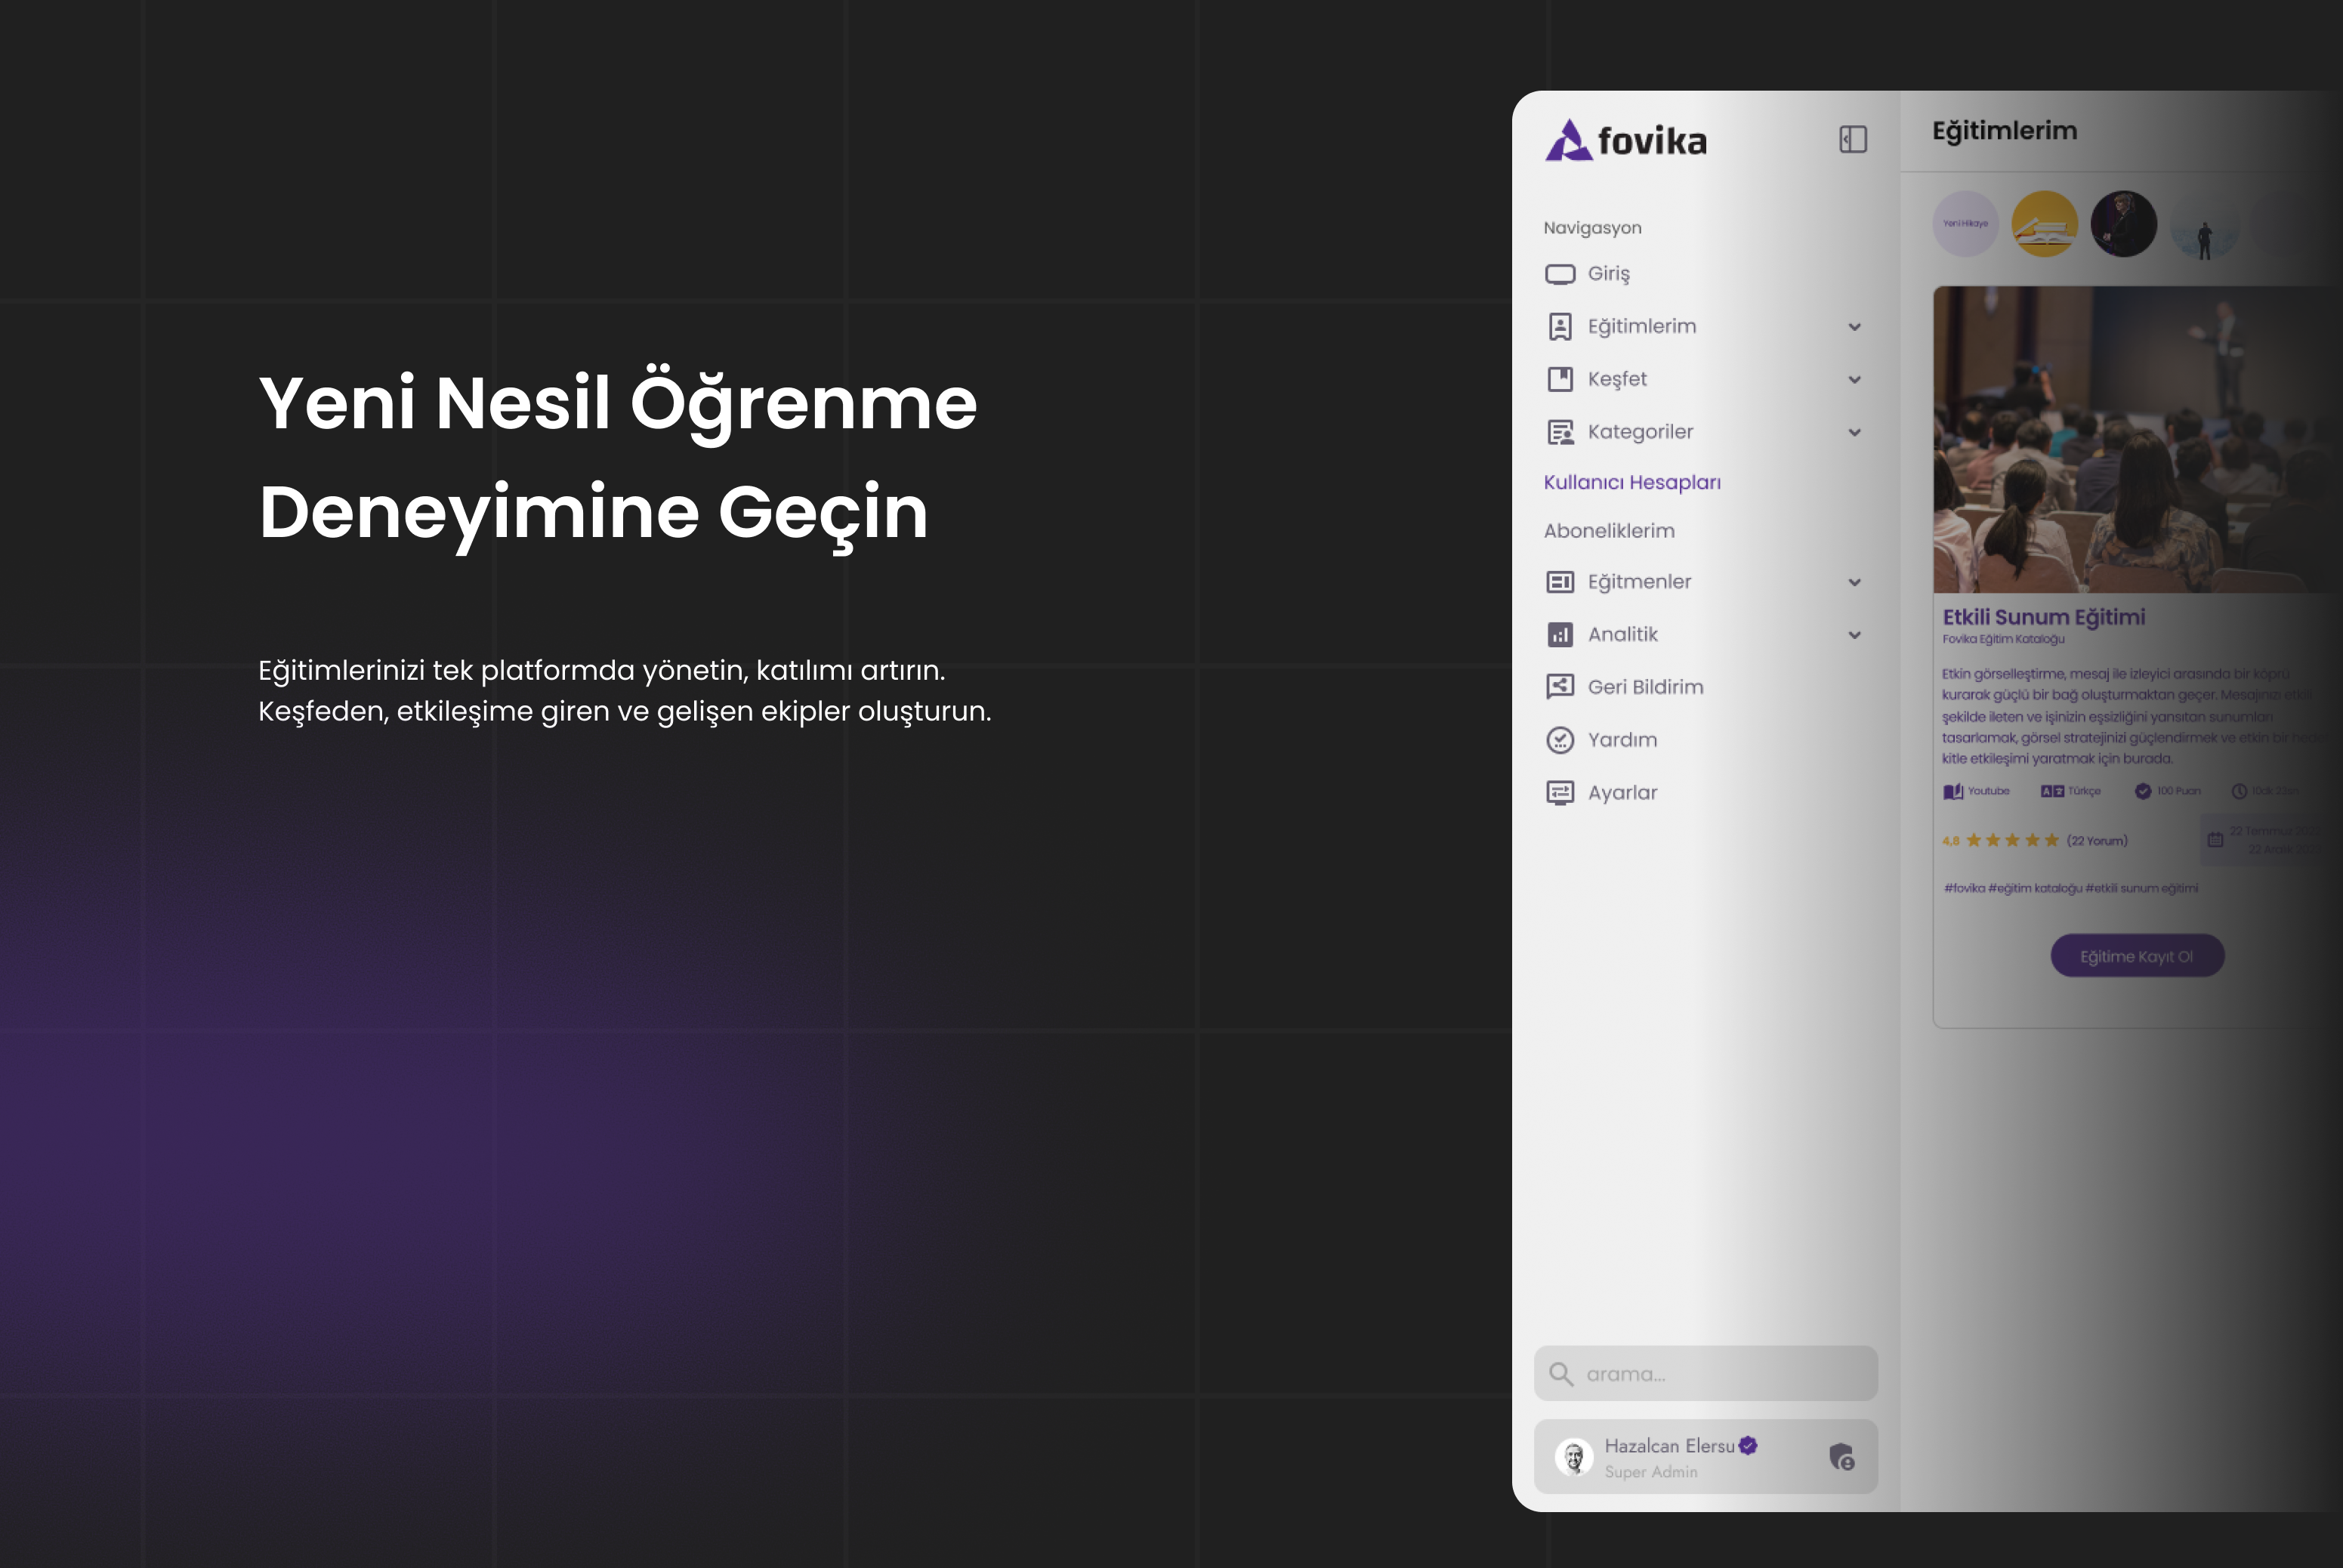Screen dimensions: 2343x1568
Task: Open Etkili Sunum Eğitimi course title
Action: [x=2043, y=617]
